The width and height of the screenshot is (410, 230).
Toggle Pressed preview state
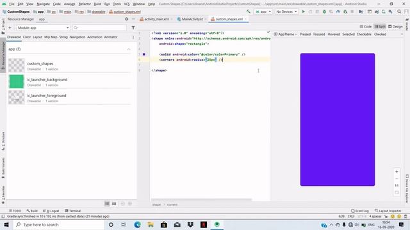pos(305,34)
